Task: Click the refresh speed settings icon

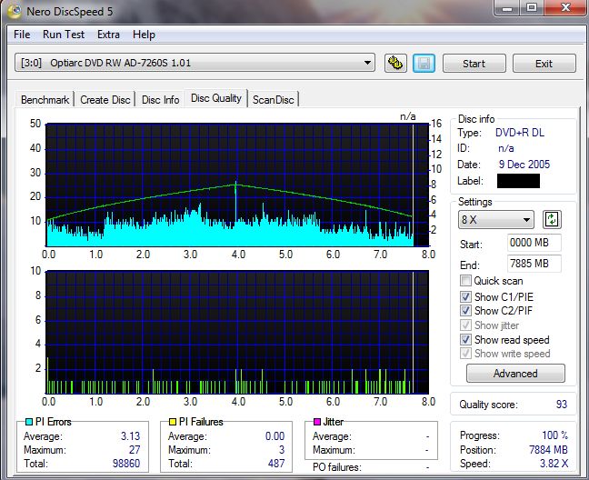Action: [552, 219]
